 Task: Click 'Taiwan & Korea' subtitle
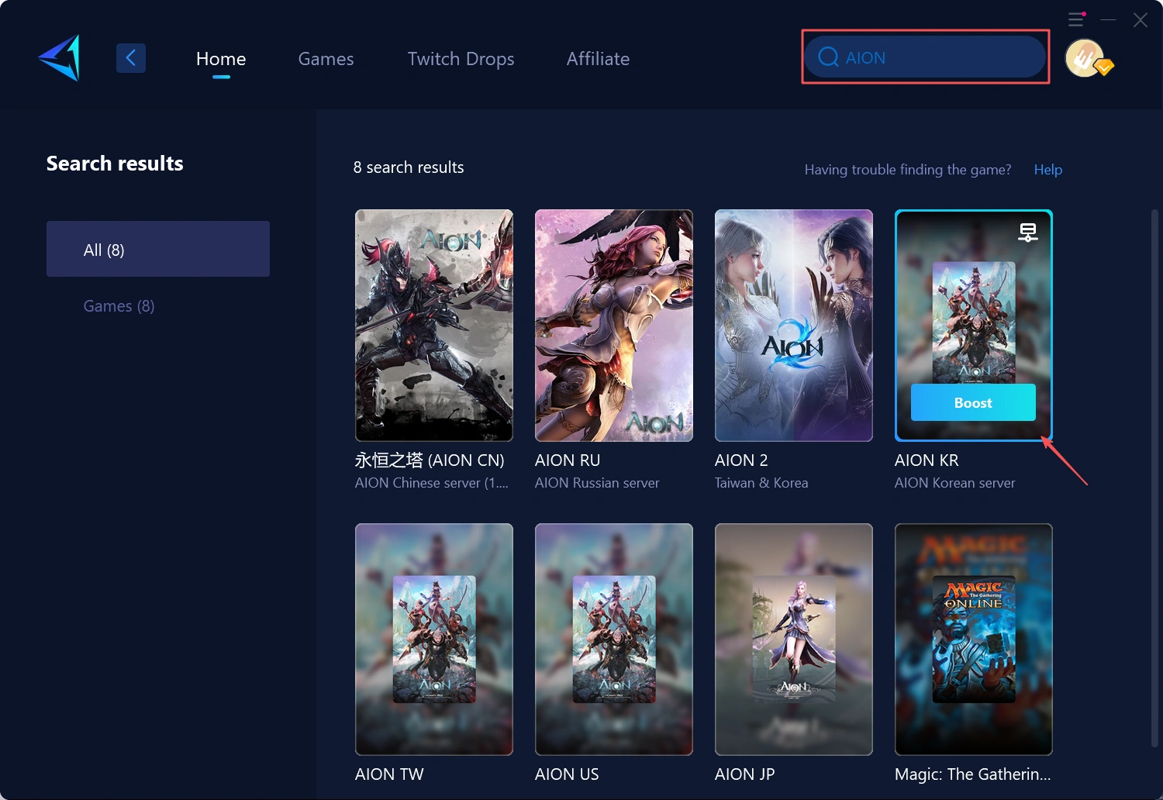(761, 483)
